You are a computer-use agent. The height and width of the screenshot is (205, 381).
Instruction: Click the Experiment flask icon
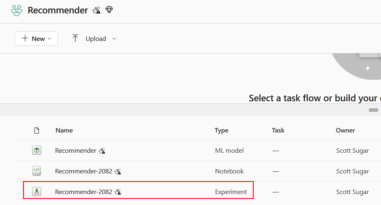37,192
